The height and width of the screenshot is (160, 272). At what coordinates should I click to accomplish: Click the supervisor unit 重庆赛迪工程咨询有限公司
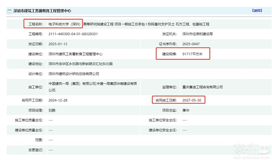click(202, 87)
